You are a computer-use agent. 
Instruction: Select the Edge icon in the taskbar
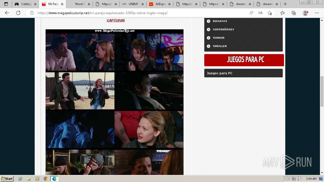pyautogui.click(x=54, y=179)
